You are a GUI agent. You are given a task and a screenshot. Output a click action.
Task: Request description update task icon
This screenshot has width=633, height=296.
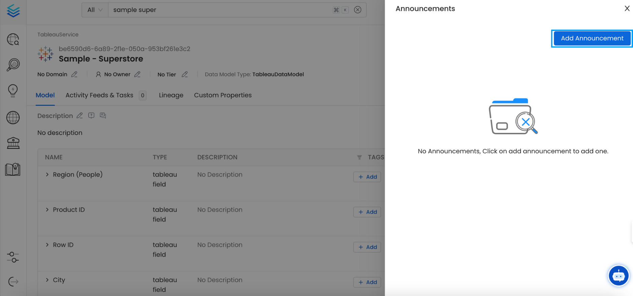pos(91,115)
